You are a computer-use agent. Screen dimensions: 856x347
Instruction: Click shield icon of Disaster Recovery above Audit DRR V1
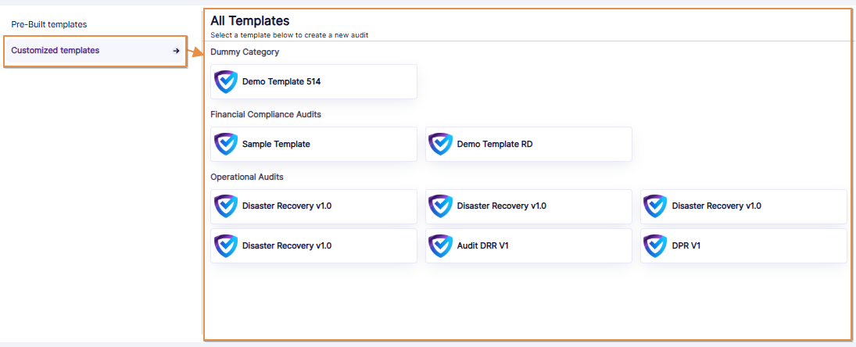(441, 206)
